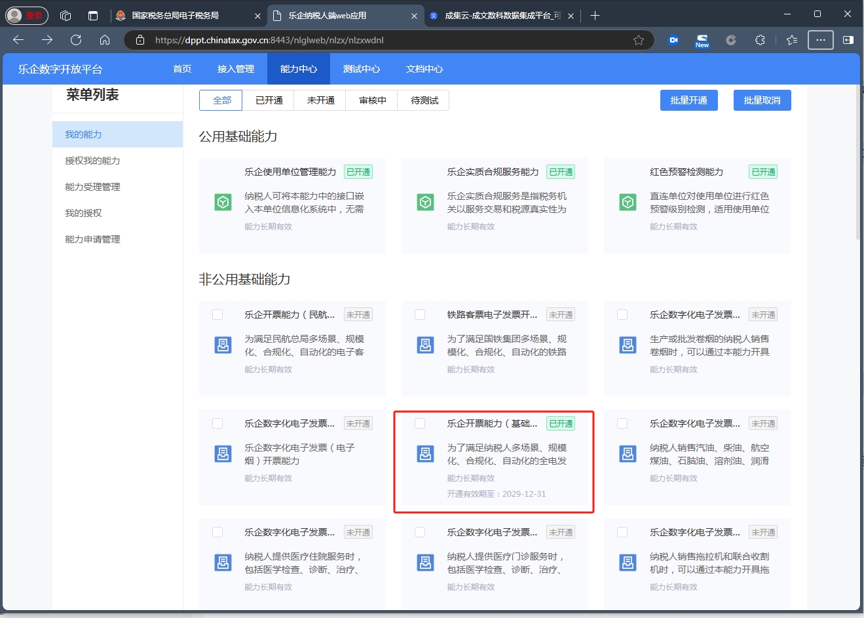Switch to the 已开通 filter tab
Screen dimensions: 864x618
coord(269,100)
